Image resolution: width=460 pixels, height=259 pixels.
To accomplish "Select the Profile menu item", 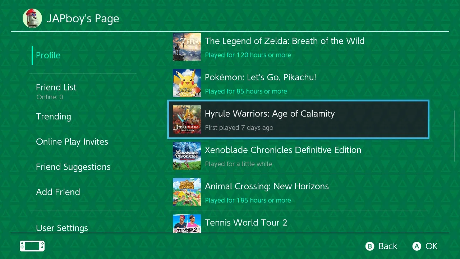I will (48, 55).
